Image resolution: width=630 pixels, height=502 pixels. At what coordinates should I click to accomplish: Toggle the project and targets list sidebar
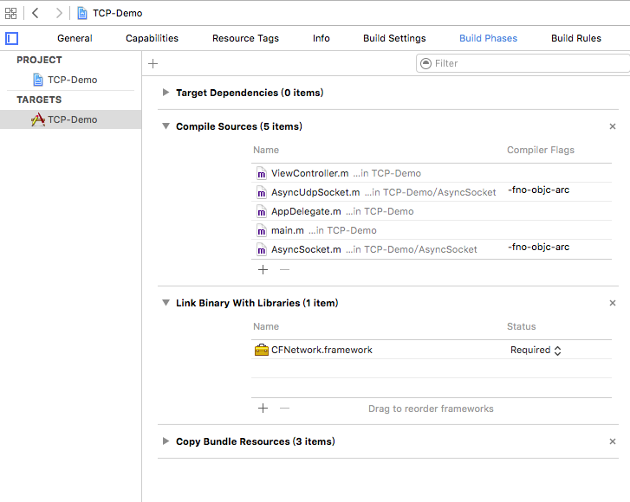pos(11,39)
